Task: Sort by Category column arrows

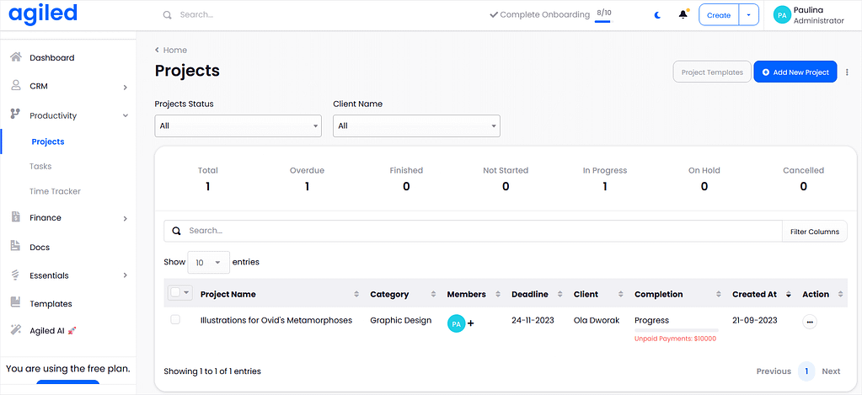Action: pos(434,295)
